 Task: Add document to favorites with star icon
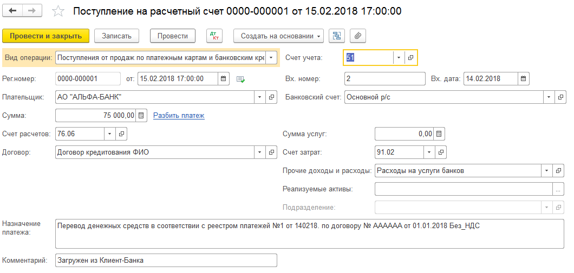click(58, 11)
